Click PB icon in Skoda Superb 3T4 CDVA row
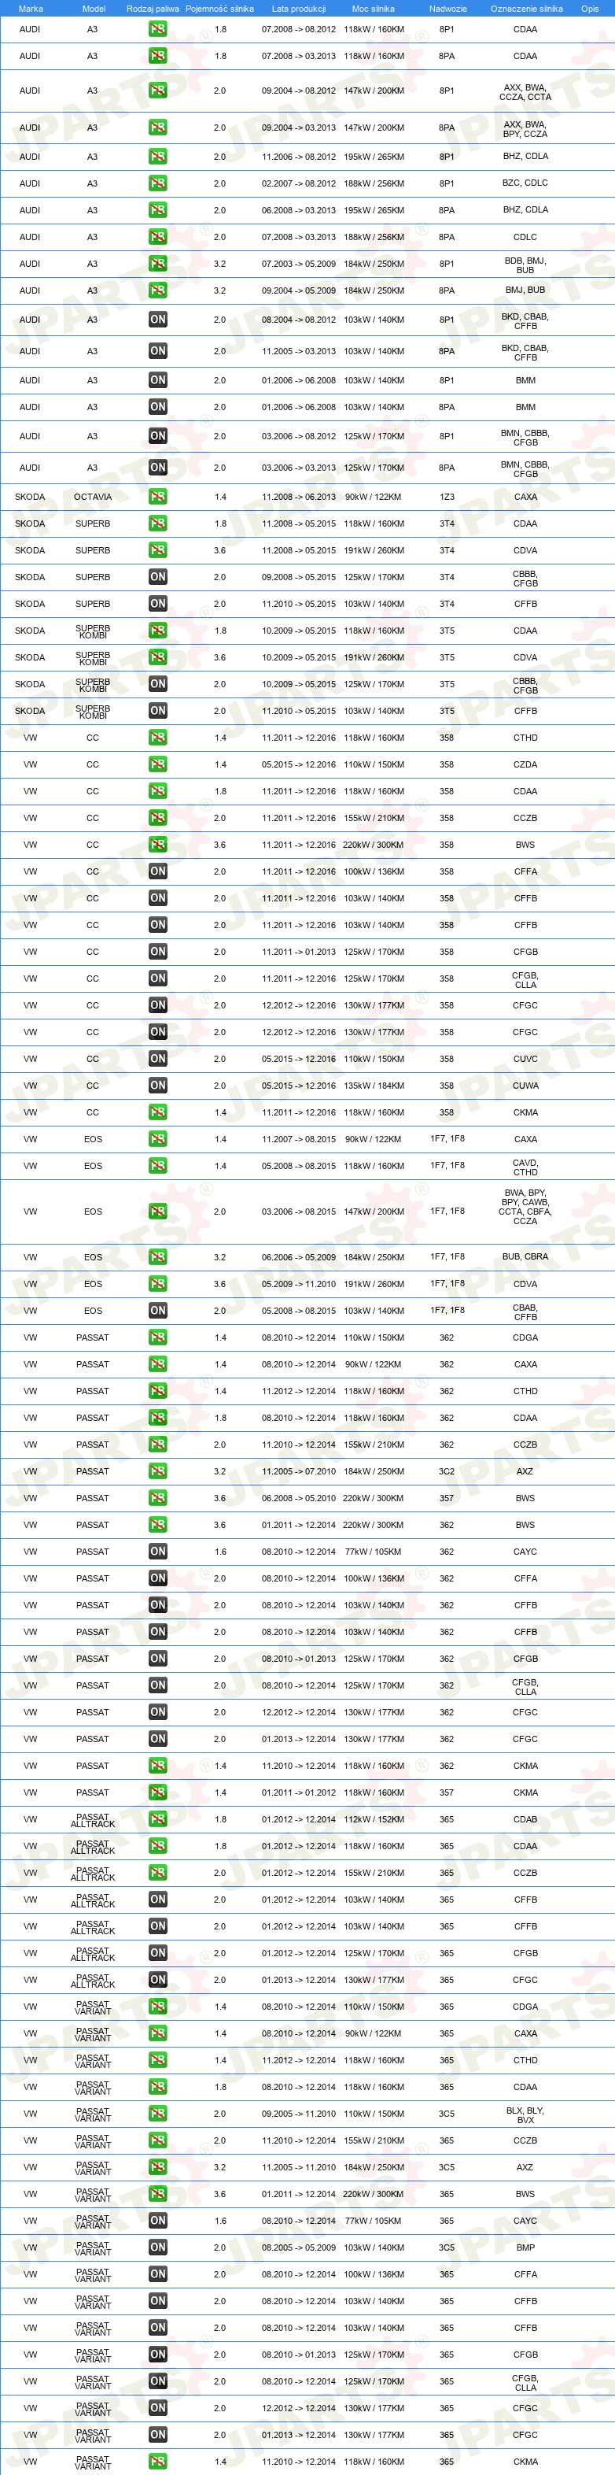 pos(157,550)
